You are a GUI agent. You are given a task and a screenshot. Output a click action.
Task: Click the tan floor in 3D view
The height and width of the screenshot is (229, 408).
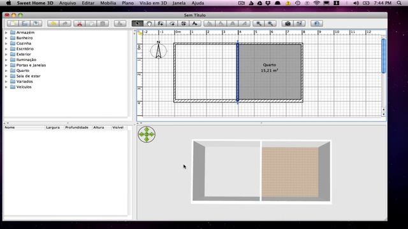[290, 172]
